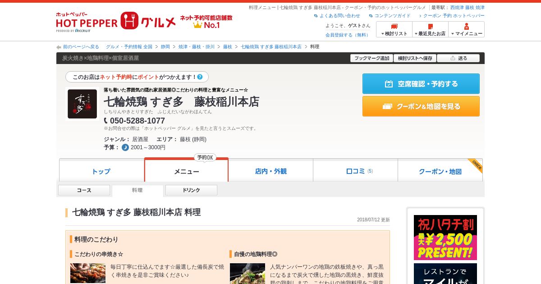Click 検討リストへ保存 button
This screenshot has width=541, height=284.
point(415,58)
